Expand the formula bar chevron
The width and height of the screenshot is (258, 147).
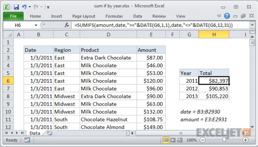click(x=252, y=25)
